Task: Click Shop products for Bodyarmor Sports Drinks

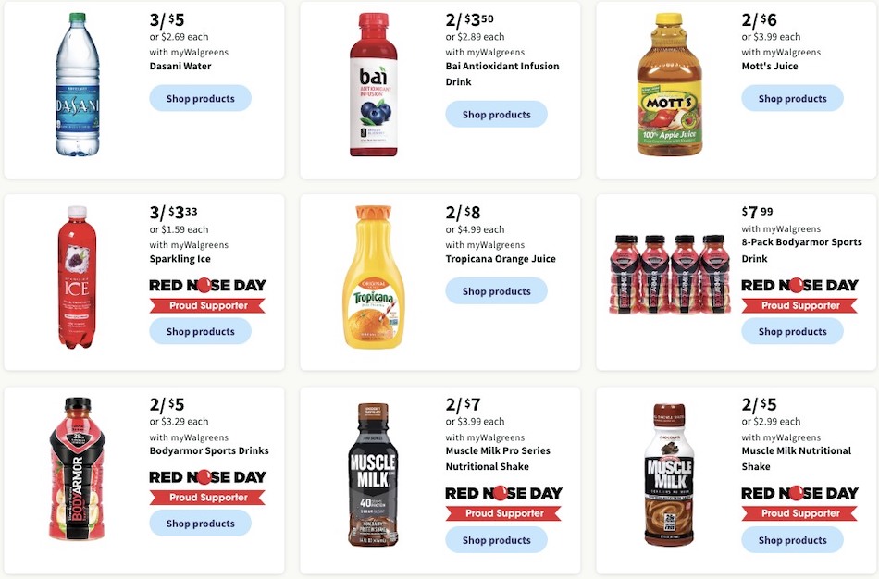Action: (x=200, y=523)
